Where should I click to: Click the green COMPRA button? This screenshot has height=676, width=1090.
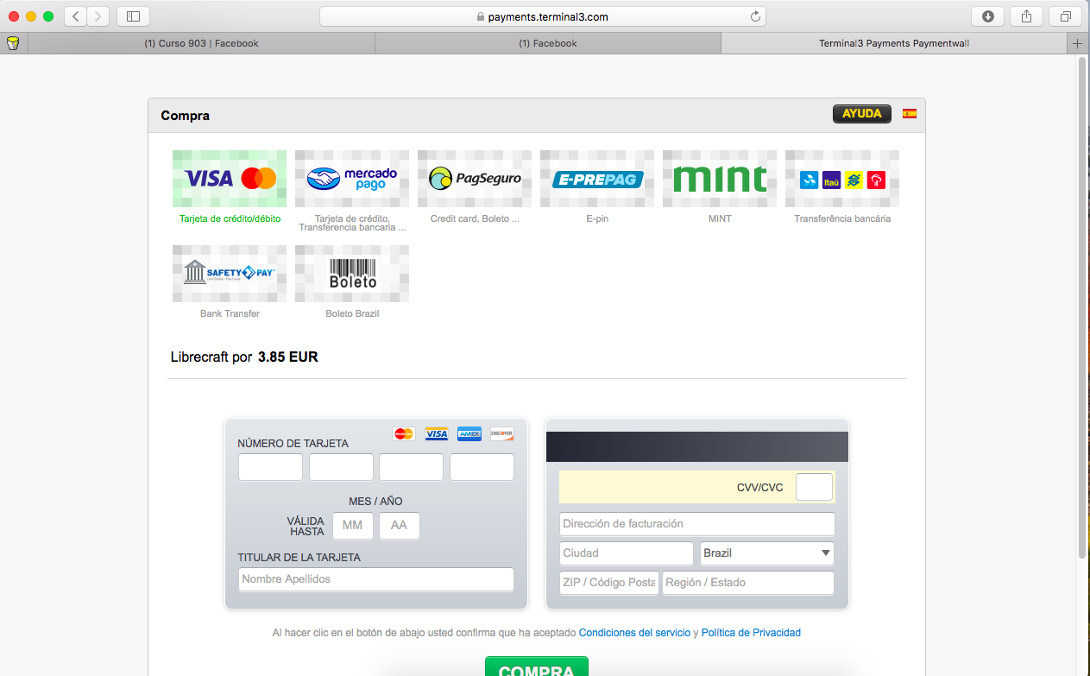[x=537, y=667]
